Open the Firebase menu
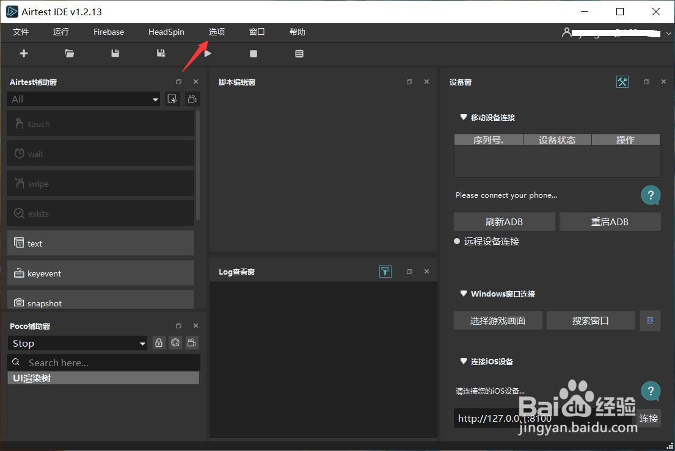The image size is (675, 451). pyautogui.click(x=109, y=32)
